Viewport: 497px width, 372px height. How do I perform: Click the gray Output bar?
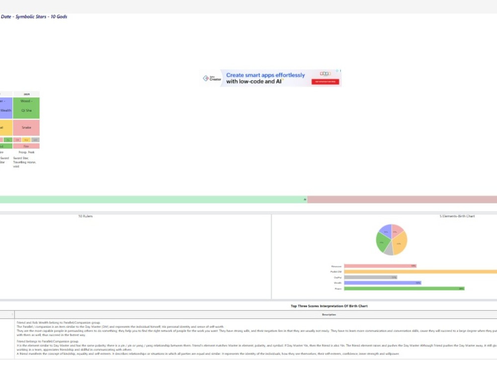(x=371, y=277)
